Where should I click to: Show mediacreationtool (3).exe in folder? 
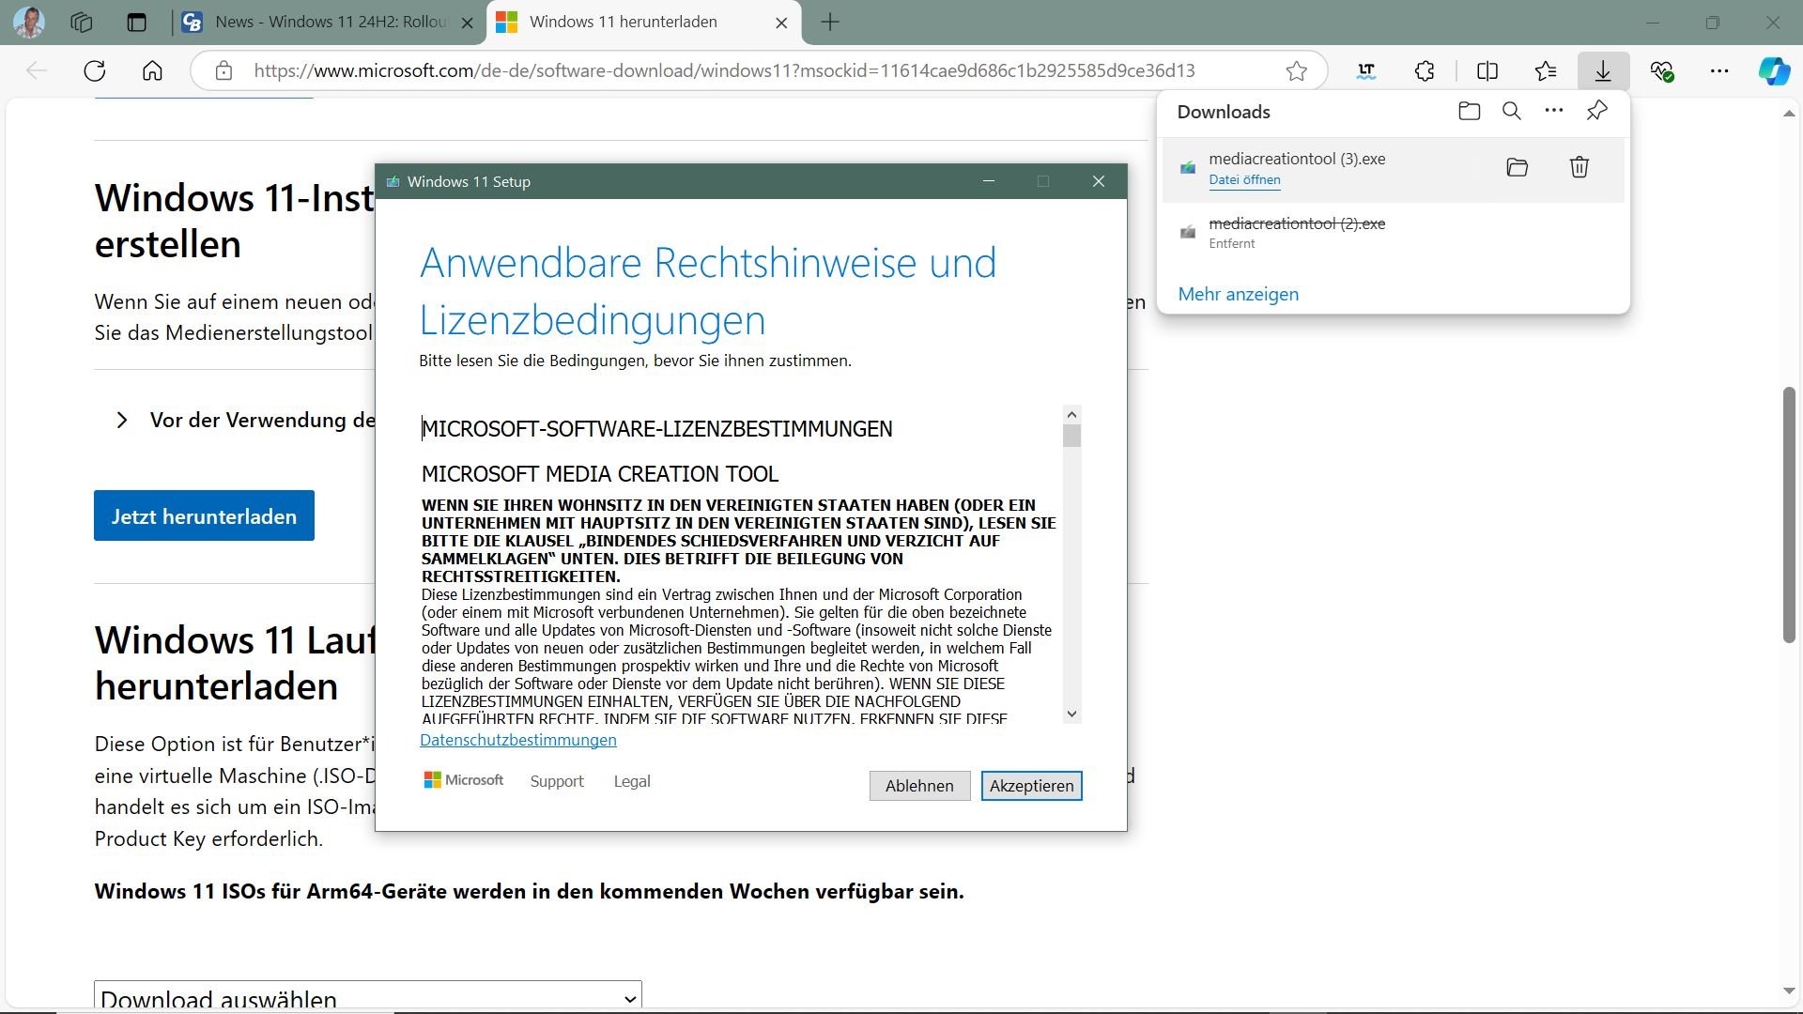[x=1517, y=167]
